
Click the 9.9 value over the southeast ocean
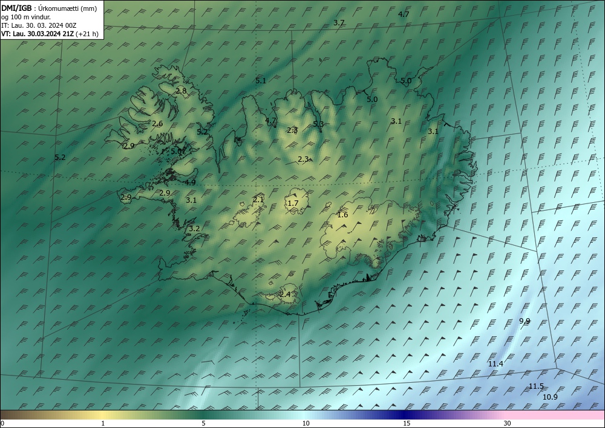525,321
